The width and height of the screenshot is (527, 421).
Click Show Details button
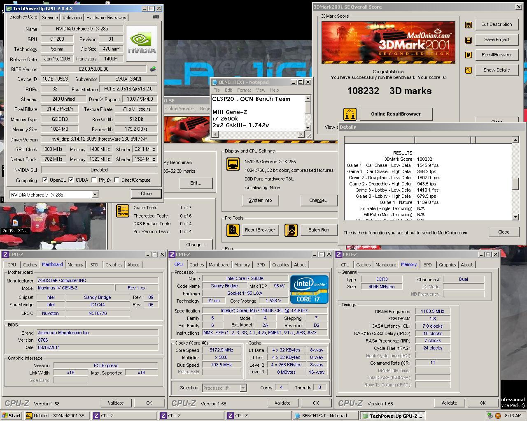pyautogui.click(x=497, y=70)
